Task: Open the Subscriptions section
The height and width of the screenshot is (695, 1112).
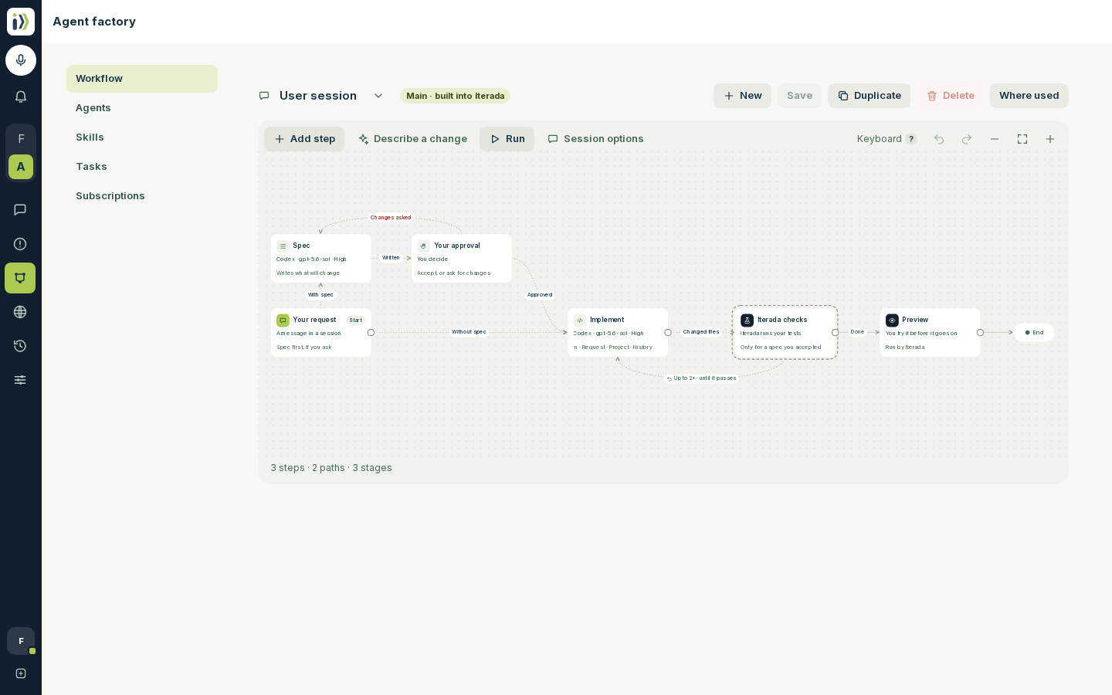Action: pyautogui.click(x=142, y=196)
